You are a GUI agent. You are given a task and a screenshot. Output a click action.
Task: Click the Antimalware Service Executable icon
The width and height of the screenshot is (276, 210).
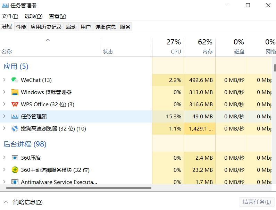coord(15,182)
